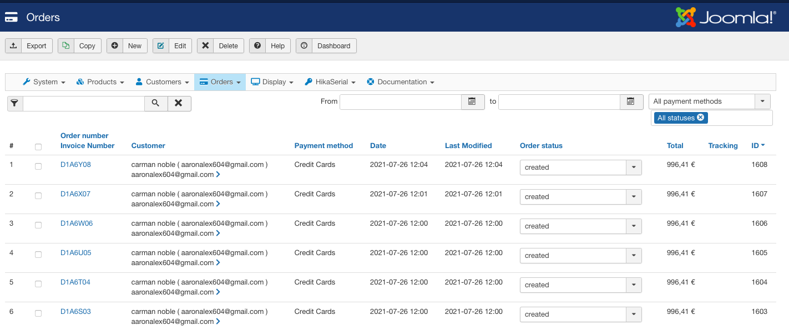789x330 pixels.
Task: Click the New order button
Action: click(x=127, y=45)
